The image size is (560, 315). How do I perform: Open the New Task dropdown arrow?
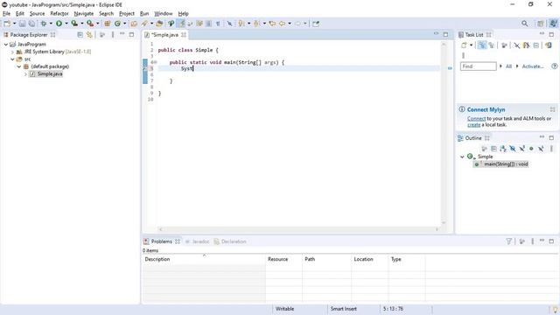(471, 45)
